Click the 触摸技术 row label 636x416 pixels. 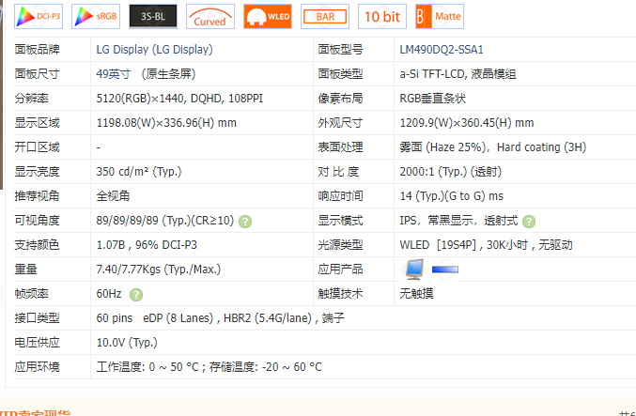pos(340,293)
